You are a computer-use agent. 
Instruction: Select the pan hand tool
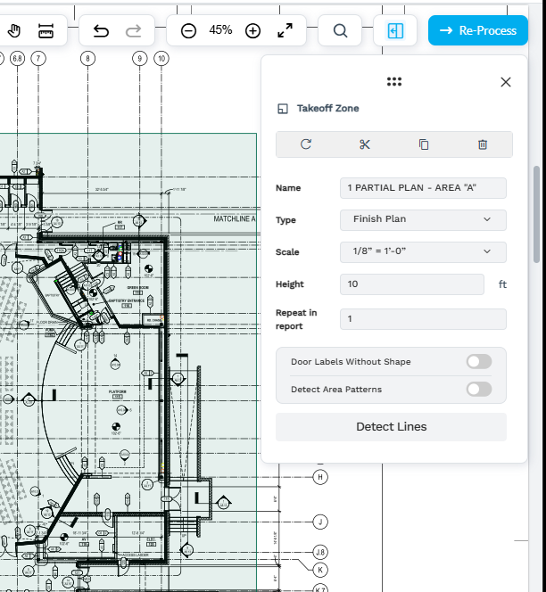coord(14,31)
